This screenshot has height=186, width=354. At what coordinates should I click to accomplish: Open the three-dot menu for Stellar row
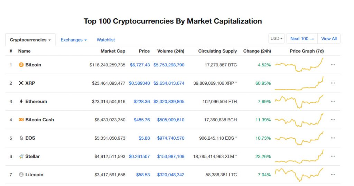[x=333, y=156]
